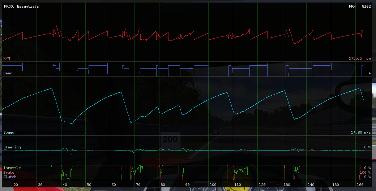Click the Steering channel label
This screenshot has width=376, height=191.
click(12, 147)
